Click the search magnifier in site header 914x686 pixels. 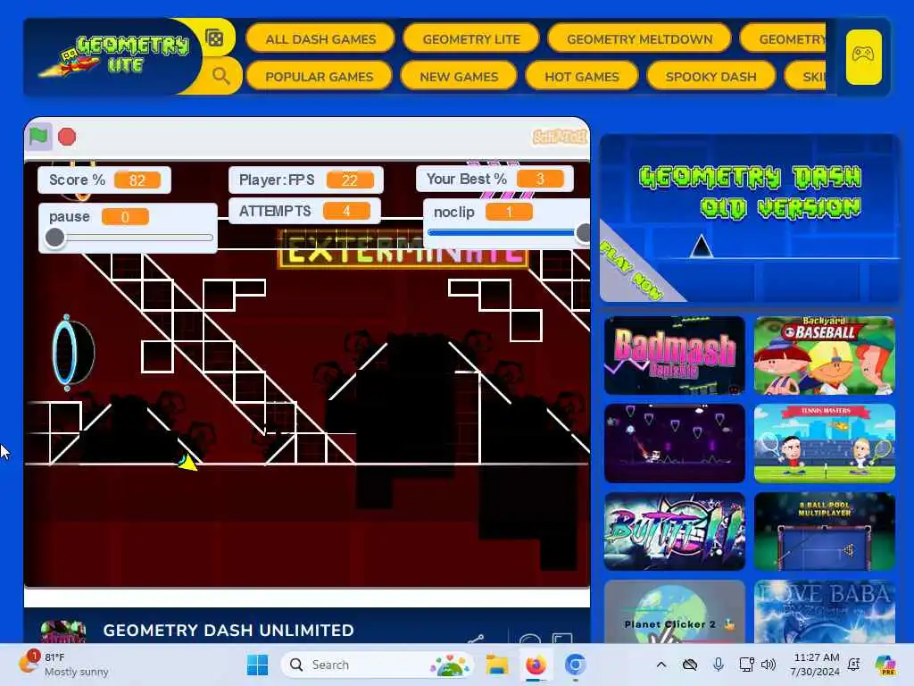pos(220,75)
